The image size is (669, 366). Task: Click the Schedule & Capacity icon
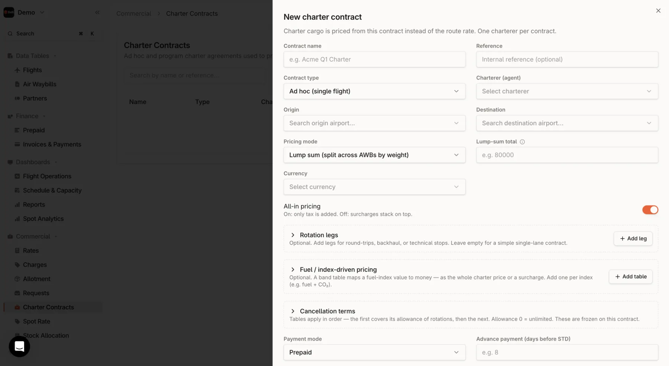(x=17, y=190)
